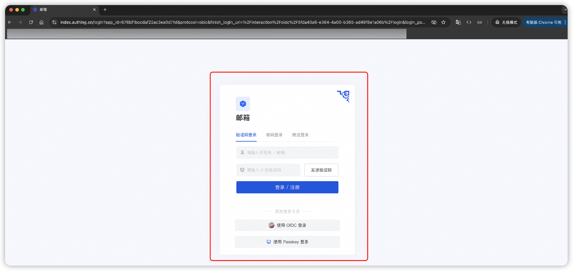Go forward in browser history
This screenshot has height=271, width=573.
(20, 22)
